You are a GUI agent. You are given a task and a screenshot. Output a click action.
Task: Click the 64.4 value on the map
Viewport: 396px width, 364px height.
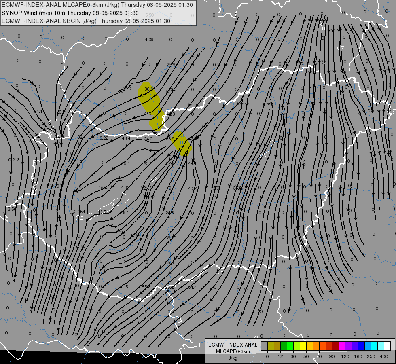[x=193, y=287]
